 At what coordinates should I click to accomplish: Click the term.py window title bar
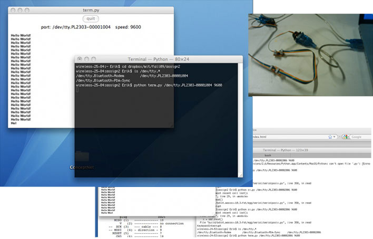tap(91, 10)
